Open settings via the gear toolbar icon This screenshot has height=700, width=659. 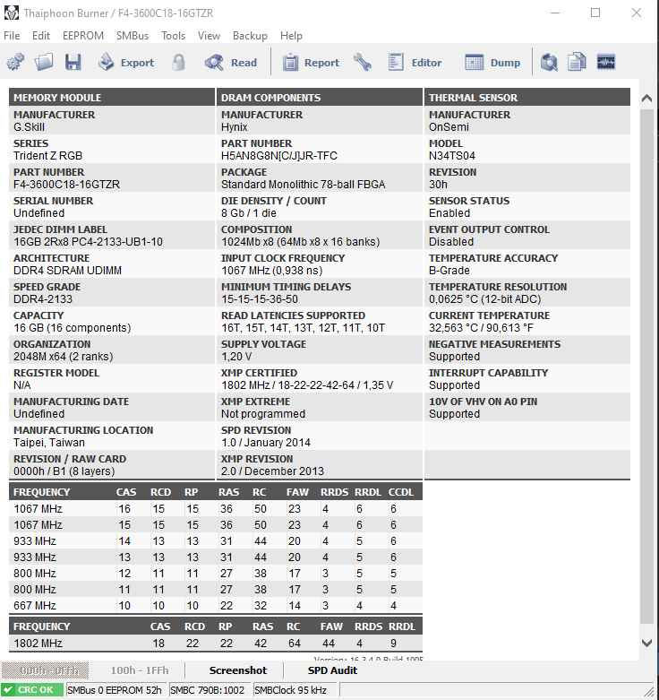coord(15,62)
